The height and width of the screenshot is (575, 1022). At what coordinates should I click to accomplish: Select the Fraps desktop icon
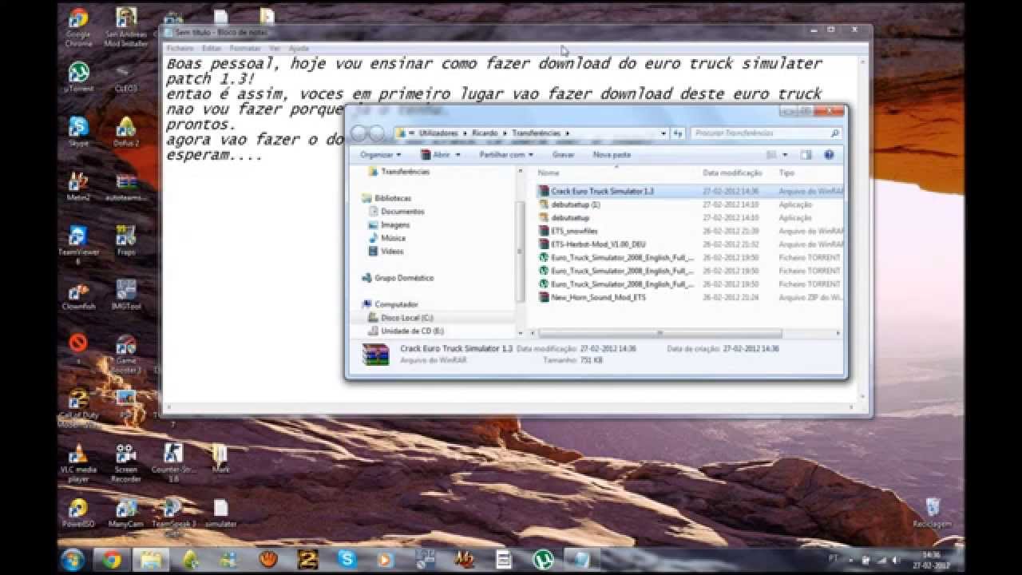[126, 240]
